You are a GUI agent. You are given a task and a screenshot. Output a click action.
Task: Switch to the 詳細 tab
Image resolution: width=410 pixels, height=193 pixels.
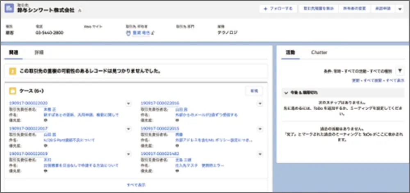pos(39,53)
